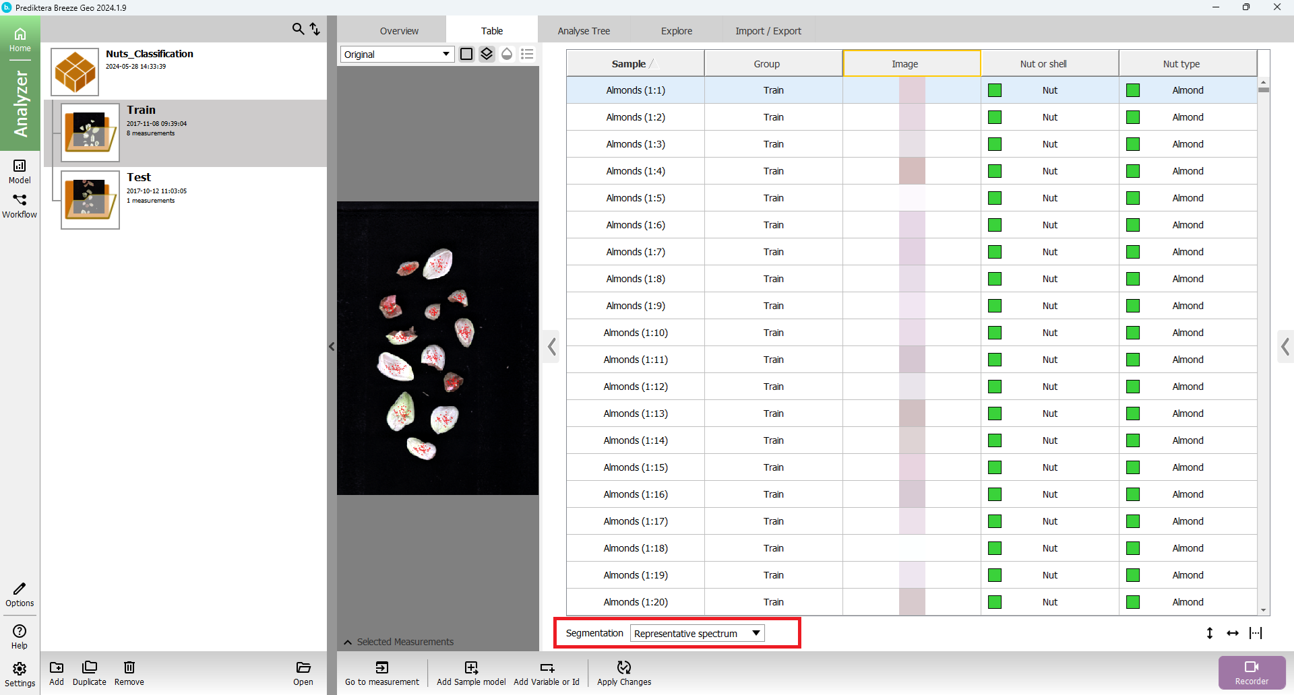
Task: Open the Workflow section
Action: [20, 206]
